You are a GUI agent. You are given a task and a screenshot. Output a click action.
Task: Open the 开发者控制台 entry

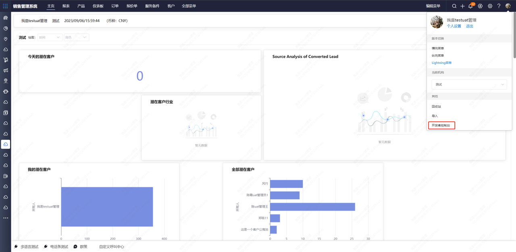[441, 125]
